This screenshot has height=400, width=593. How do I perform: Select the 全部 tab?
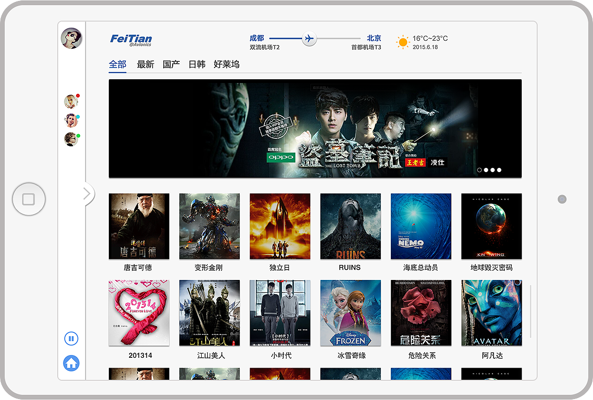[117, 64]
